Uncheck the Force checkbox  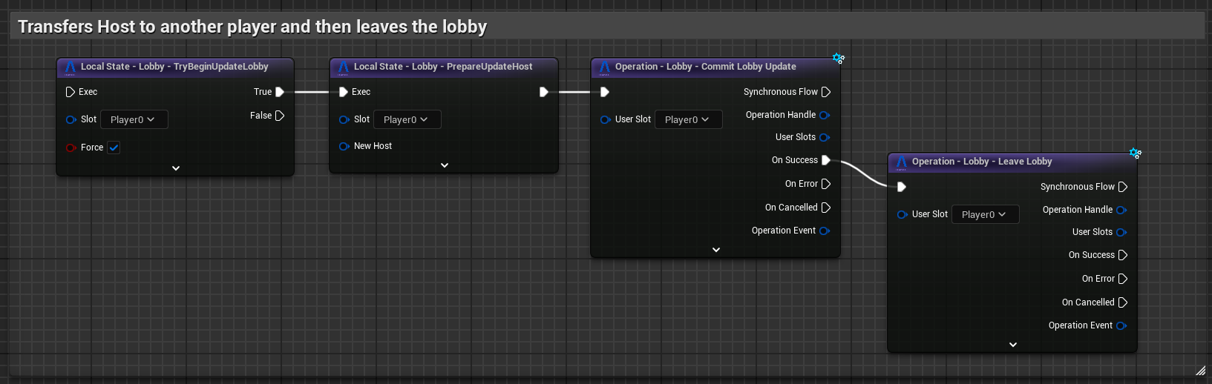[114, 148]
